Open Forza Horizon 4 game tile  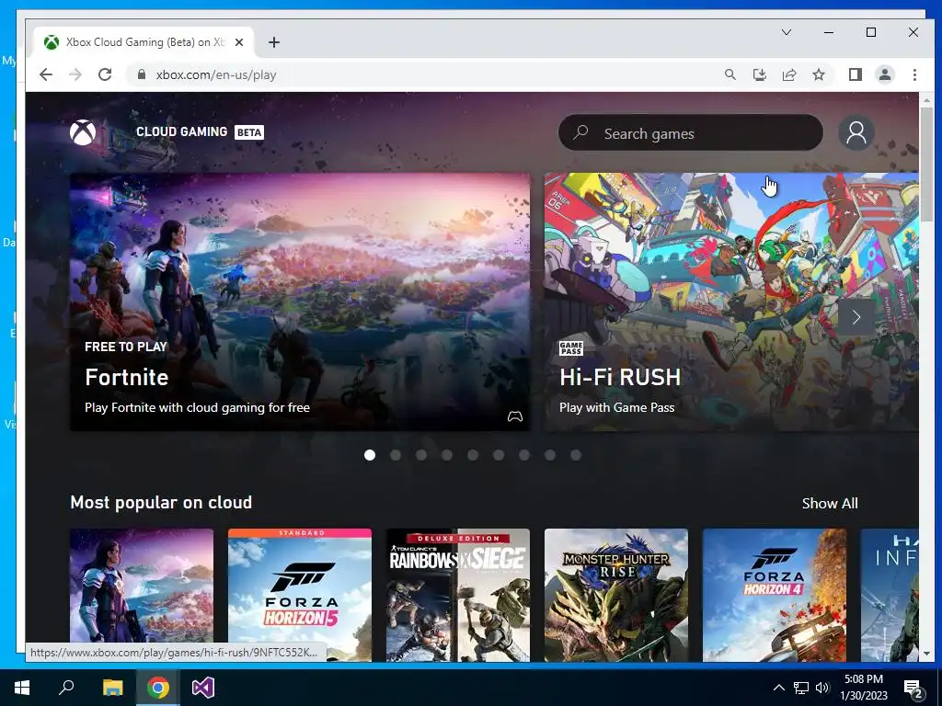[x=775, y=595]
